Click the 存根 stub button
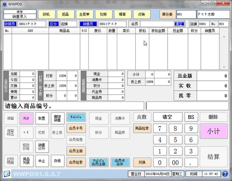 pos(58,161)
